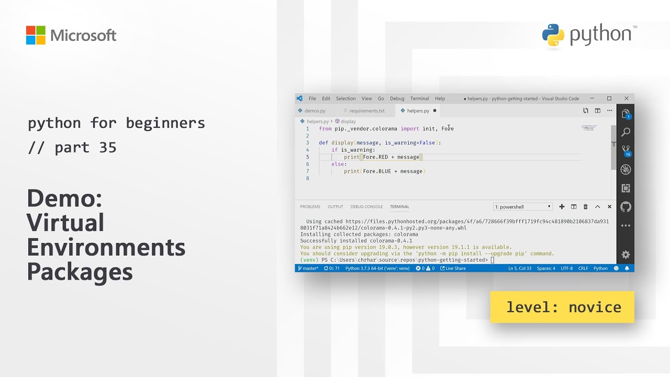Select the TERMINAL panel tab

point(399,207)
